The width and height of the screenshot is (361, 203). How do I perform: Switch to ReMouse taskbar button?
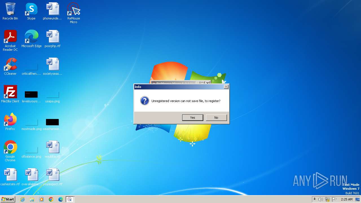[70, 199]
